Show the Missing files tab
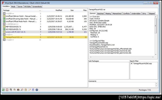Image resolution: width=162 pixels, height=100 pixels. (x=108, y=13)
